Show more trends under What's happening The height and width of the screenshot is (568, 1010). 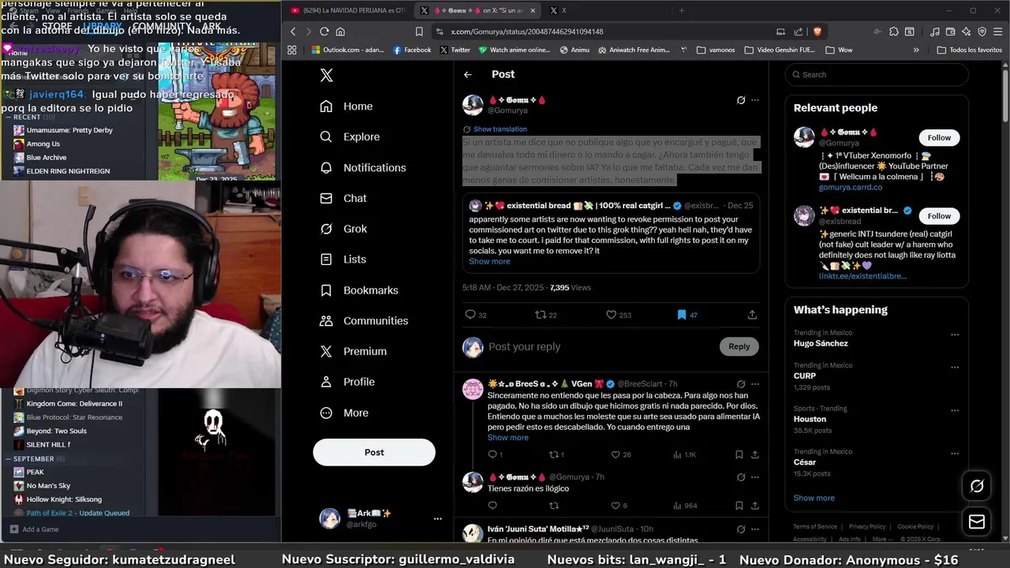point(814,498)
